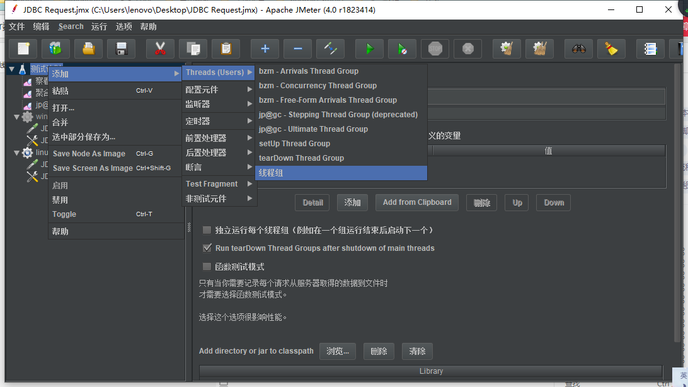The image size is (688, 387).
Task: Click the right-side vertical scrollbar
Action: 678,202
